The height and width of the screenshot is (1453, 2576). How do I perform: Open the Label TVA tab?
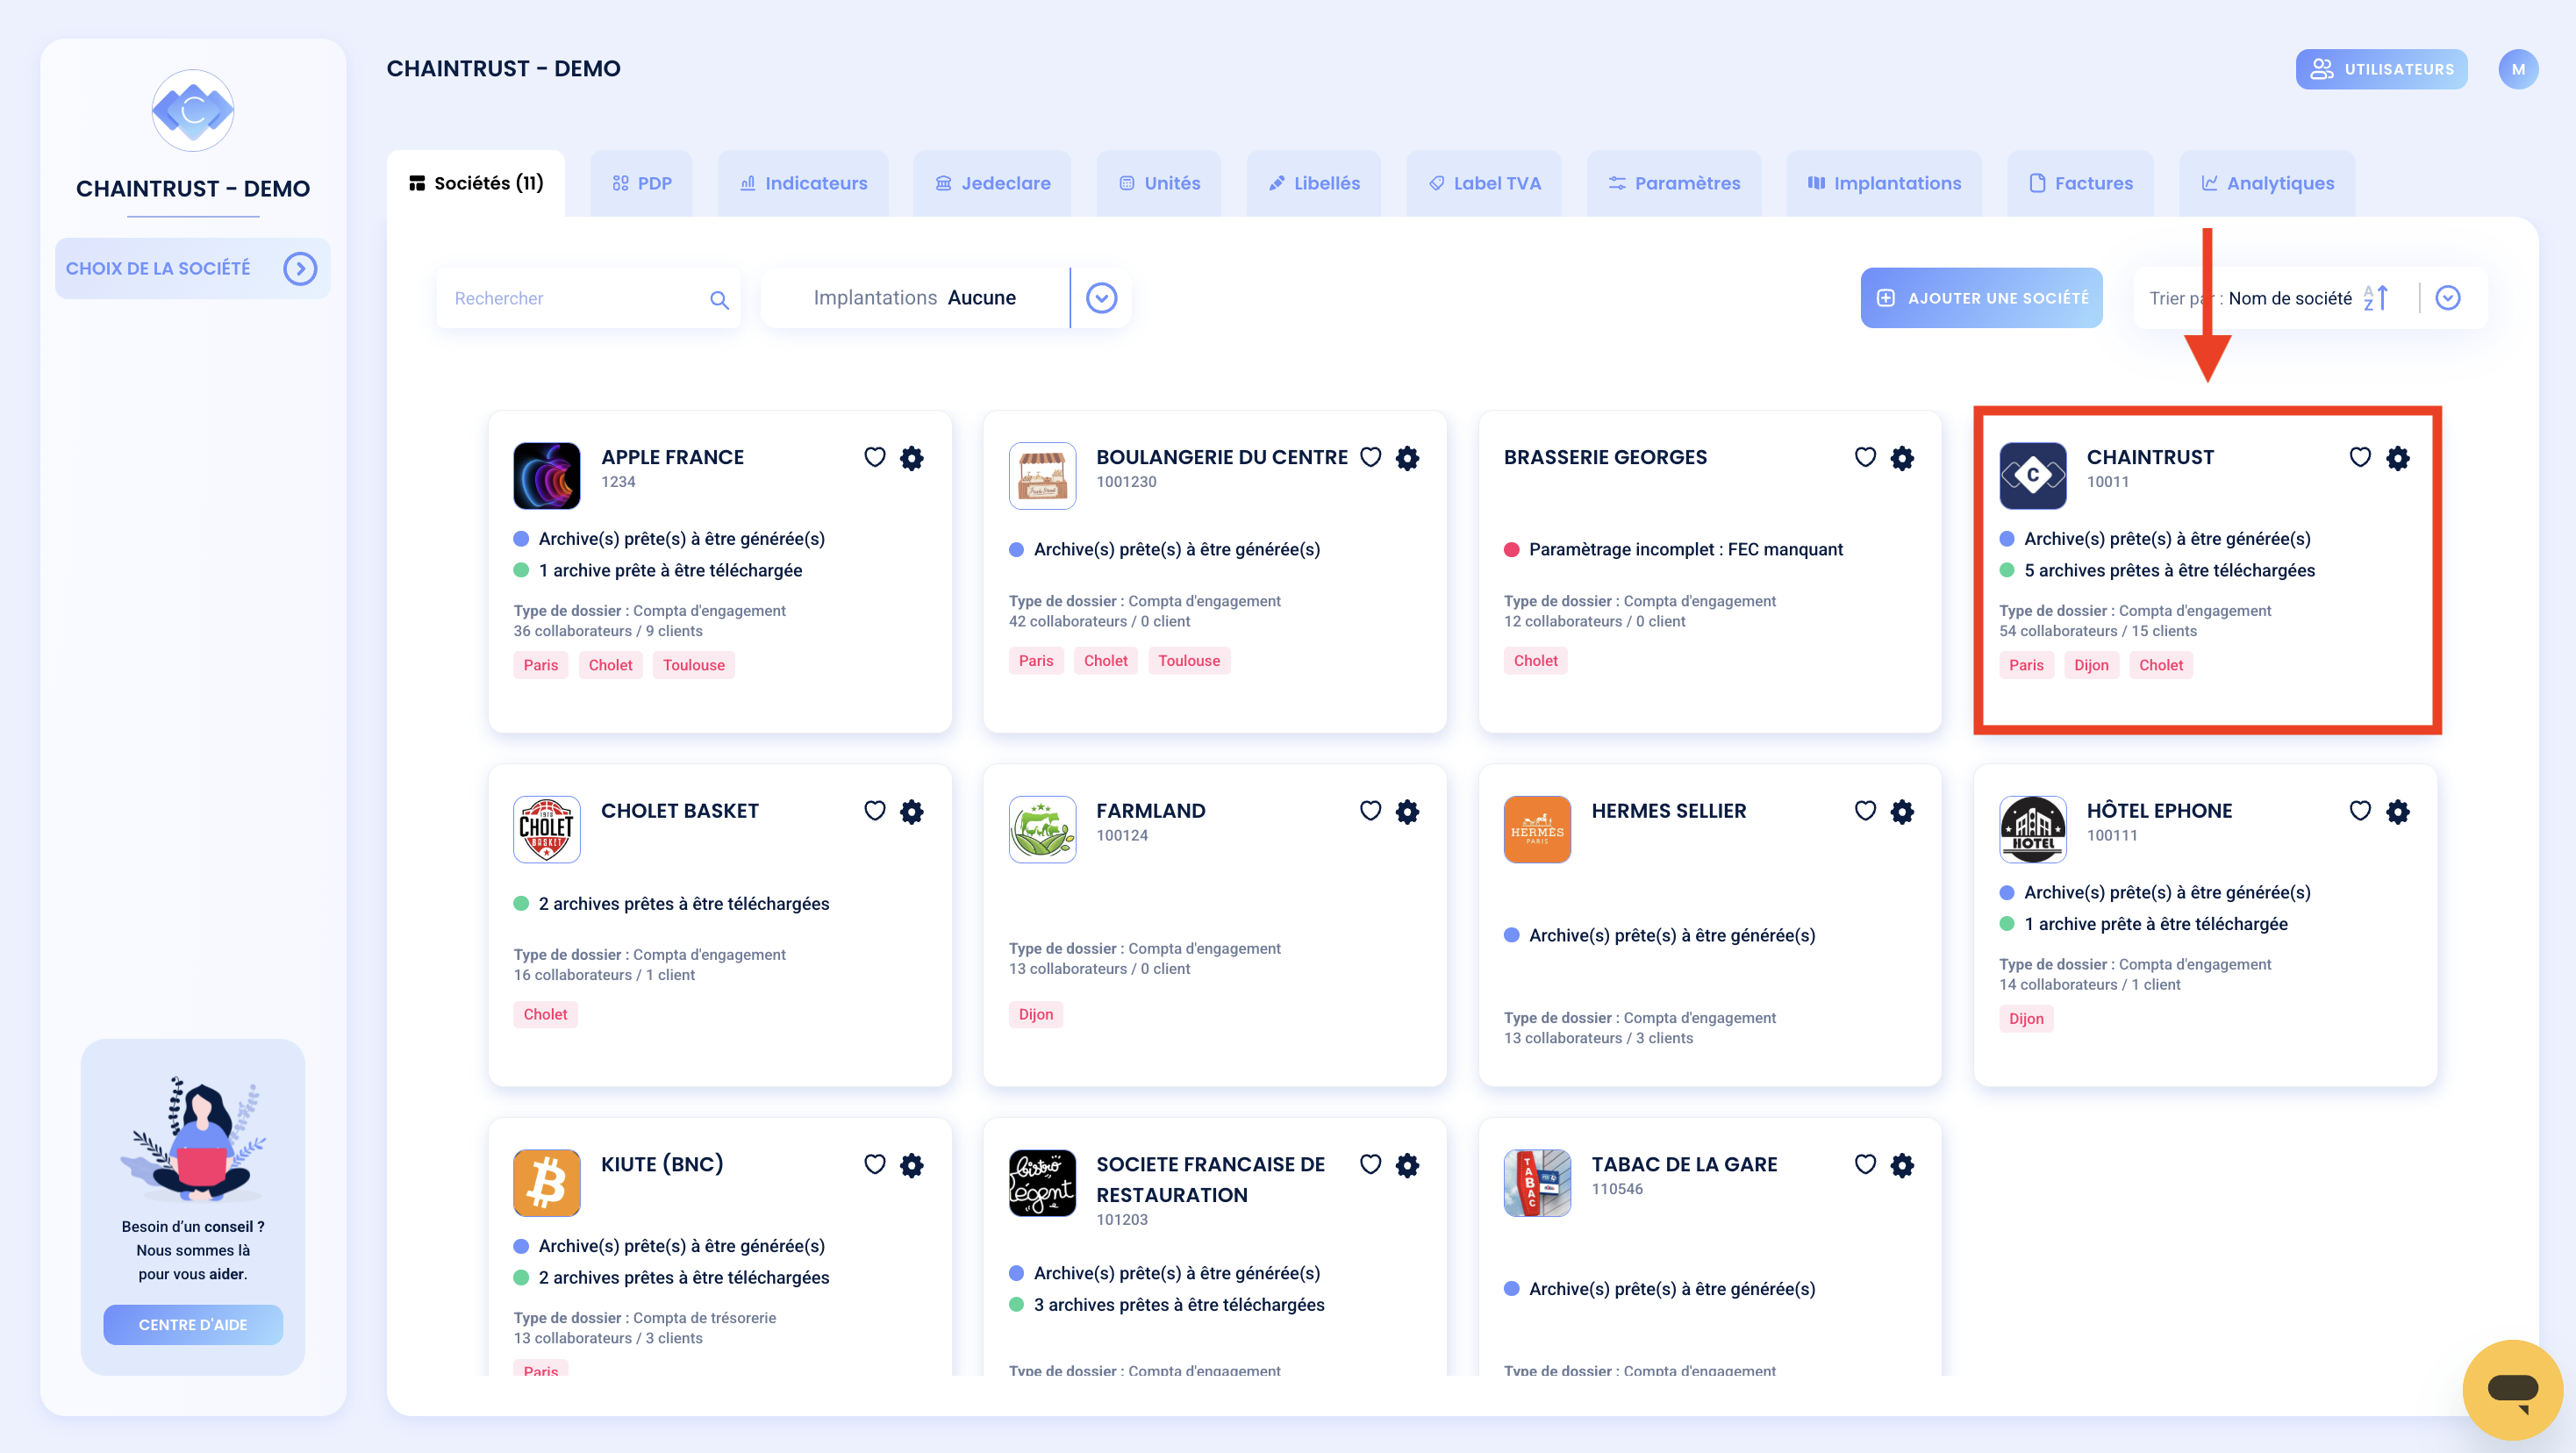tap(1484, 183)
